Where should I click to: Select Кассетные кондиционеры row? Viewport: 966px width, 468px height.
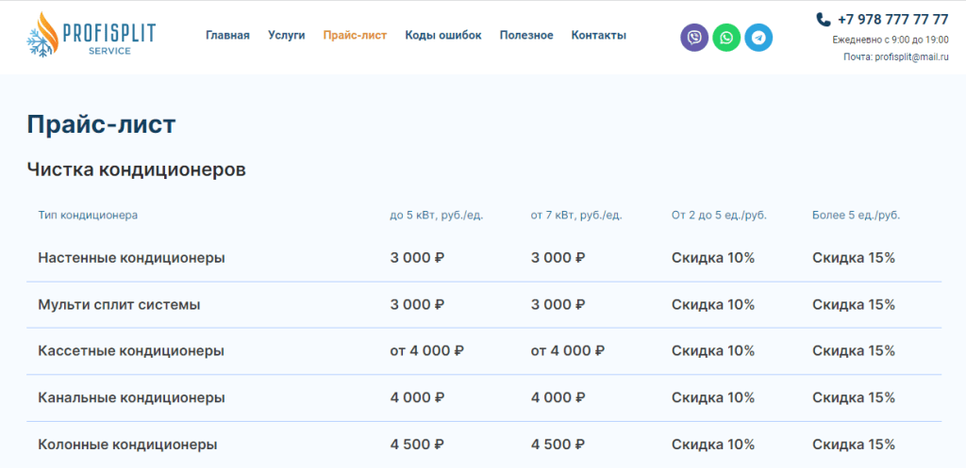[131, 350]
